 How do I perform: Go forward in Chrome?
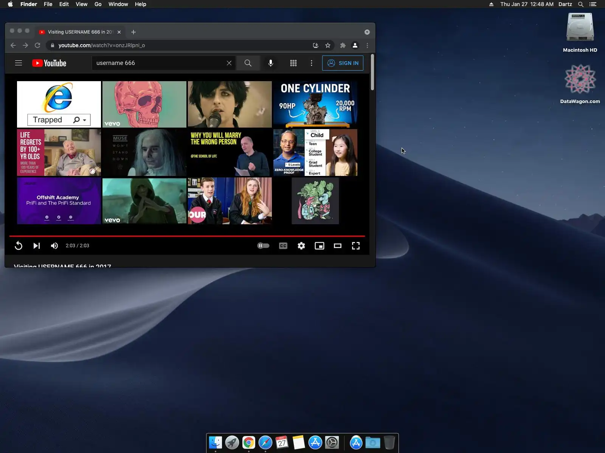(25, 45)
